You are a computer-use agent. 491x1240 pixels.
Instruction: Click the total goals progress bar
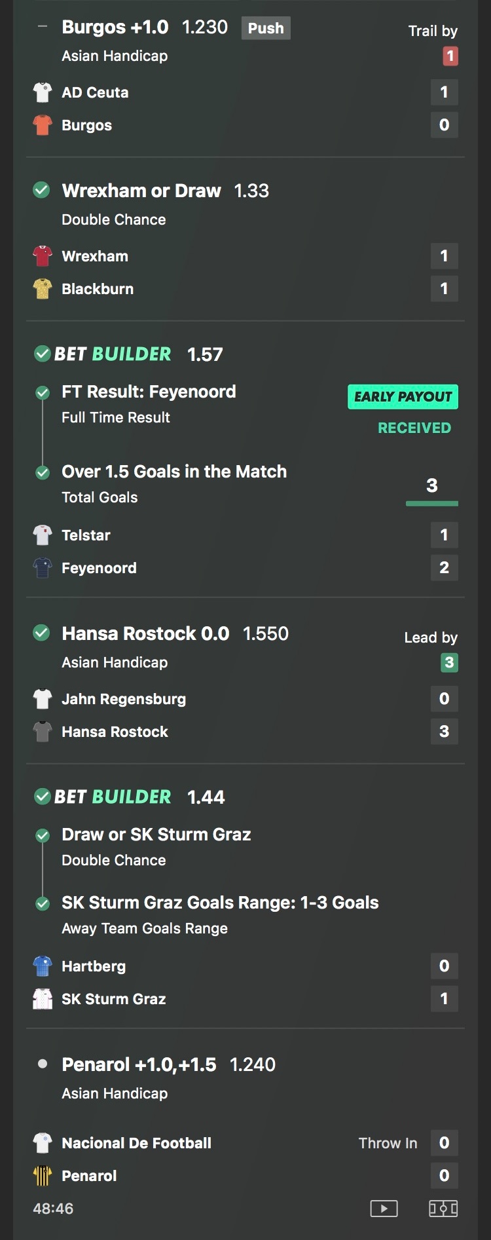coord(432,504)
